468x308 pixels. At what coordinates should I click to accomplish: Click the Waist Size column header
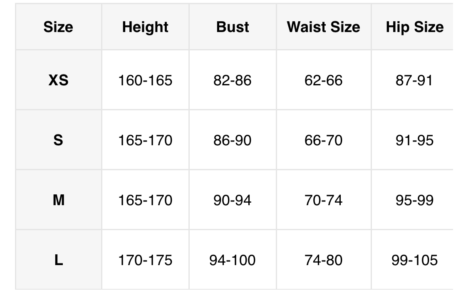323,27
